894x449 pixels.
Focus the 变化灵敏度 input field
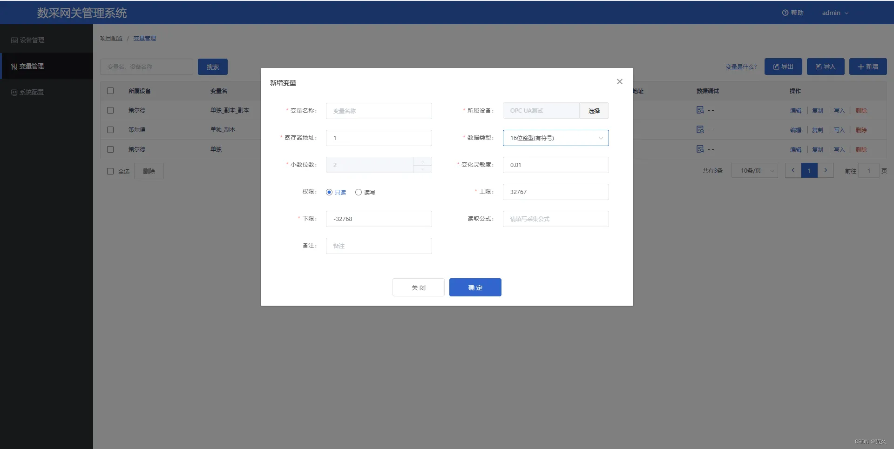[x=556, y=165]
